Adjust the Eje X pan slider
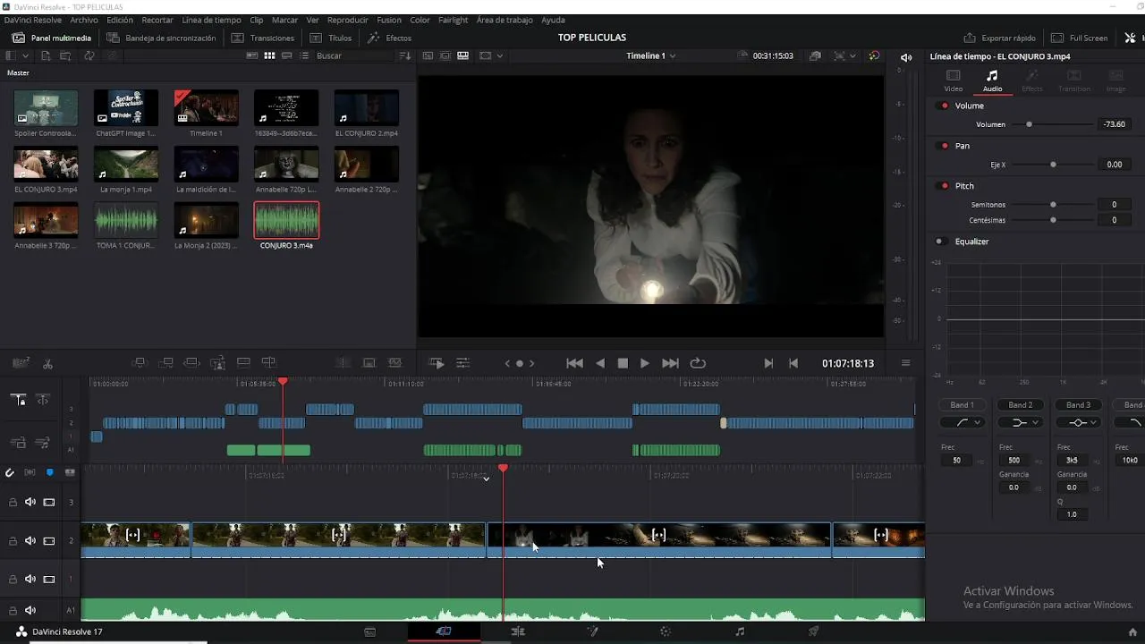1145x644 pixels. tap(1053, 165)
